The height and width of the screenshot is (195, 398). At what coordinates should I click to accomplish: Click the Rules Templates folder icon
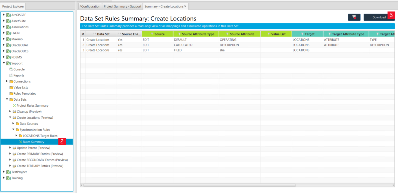tap(11, 93)
